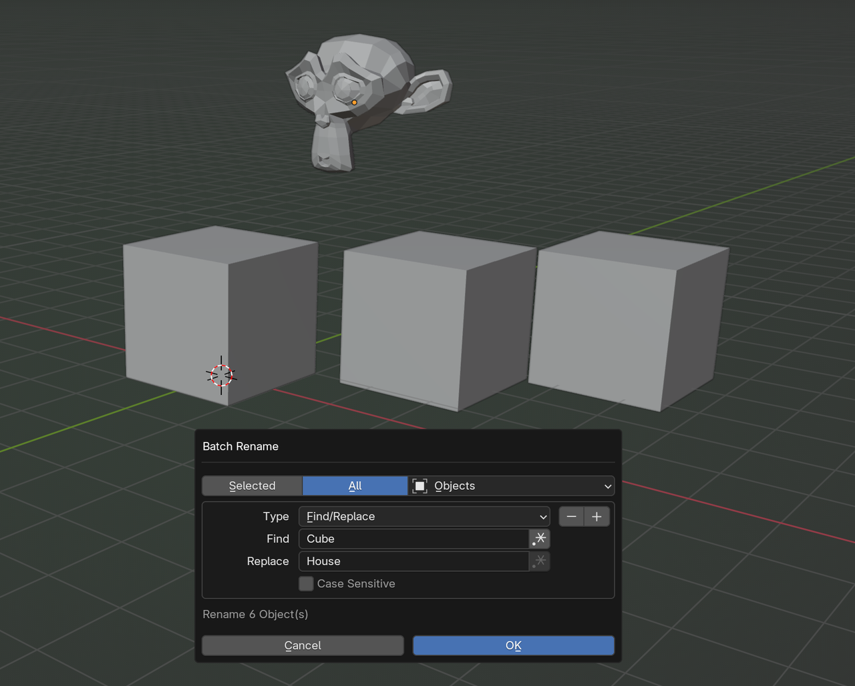Switch rename scope to All

tap(355, 486)
